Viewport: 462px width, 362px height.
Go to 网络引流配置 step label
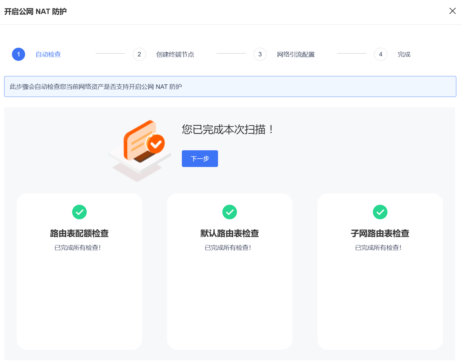pos(296,54)
